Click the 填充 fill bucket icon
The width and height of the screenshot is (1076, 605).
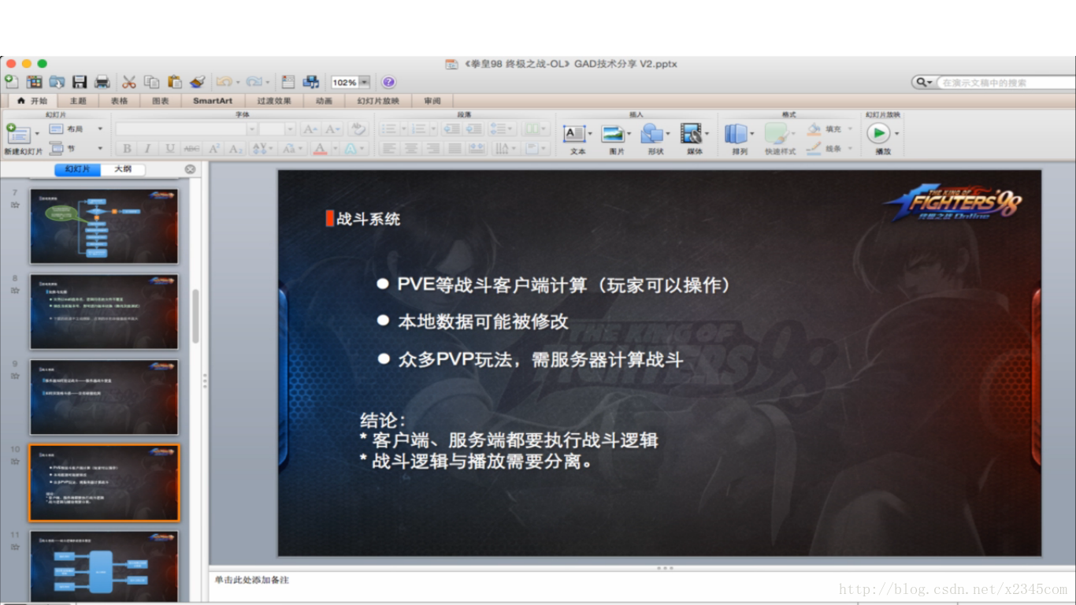[x=814, y=128]
